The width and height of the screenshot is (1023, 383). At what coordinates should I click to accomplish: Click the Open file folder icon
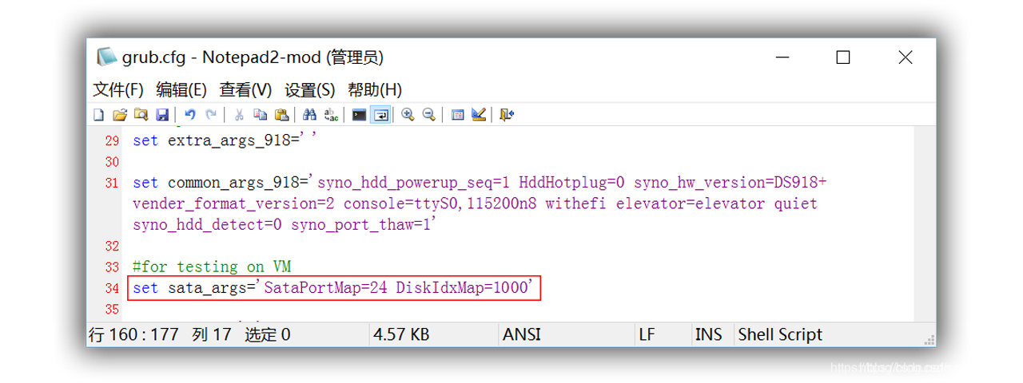coord(120,115)
